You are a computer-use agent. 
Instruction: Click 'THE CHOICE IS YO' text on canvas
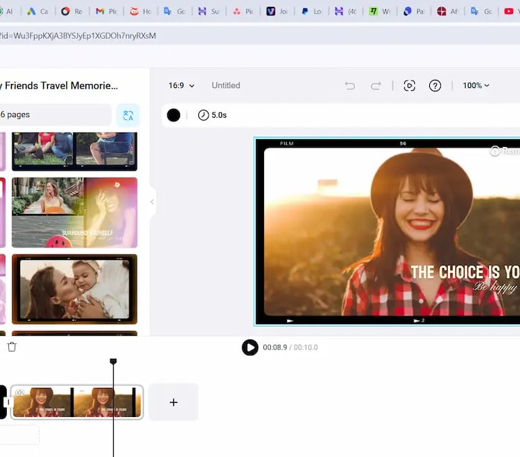coord(465,272)
